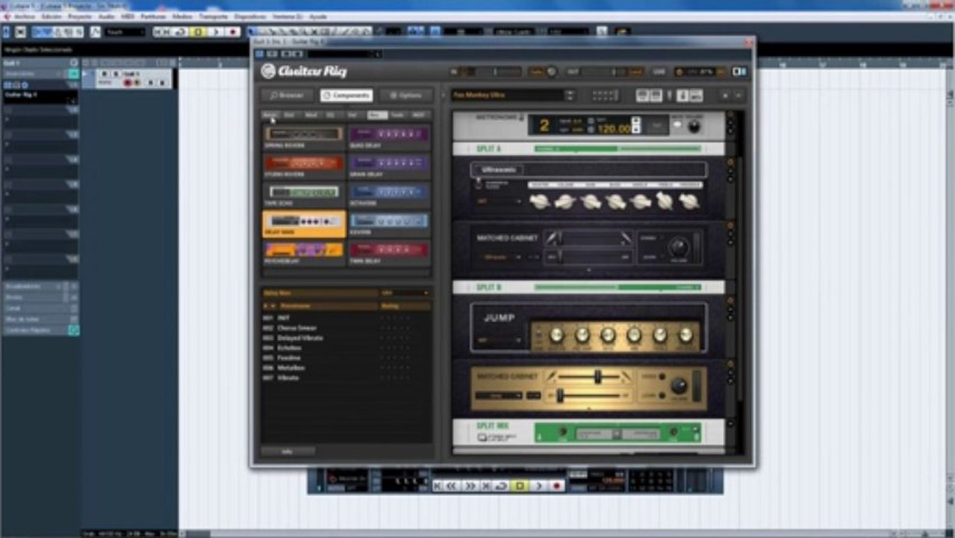Screen dimensions: 955x538
Task: Choose the Echobox preset
Action: point(290,347)
